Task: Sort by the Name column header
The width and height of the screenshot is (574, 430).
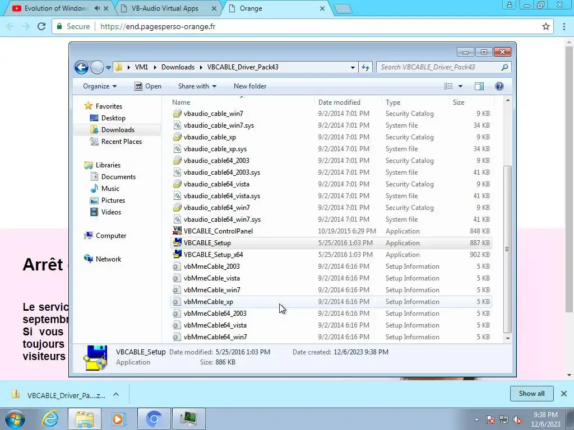Action: coord(242,102)
